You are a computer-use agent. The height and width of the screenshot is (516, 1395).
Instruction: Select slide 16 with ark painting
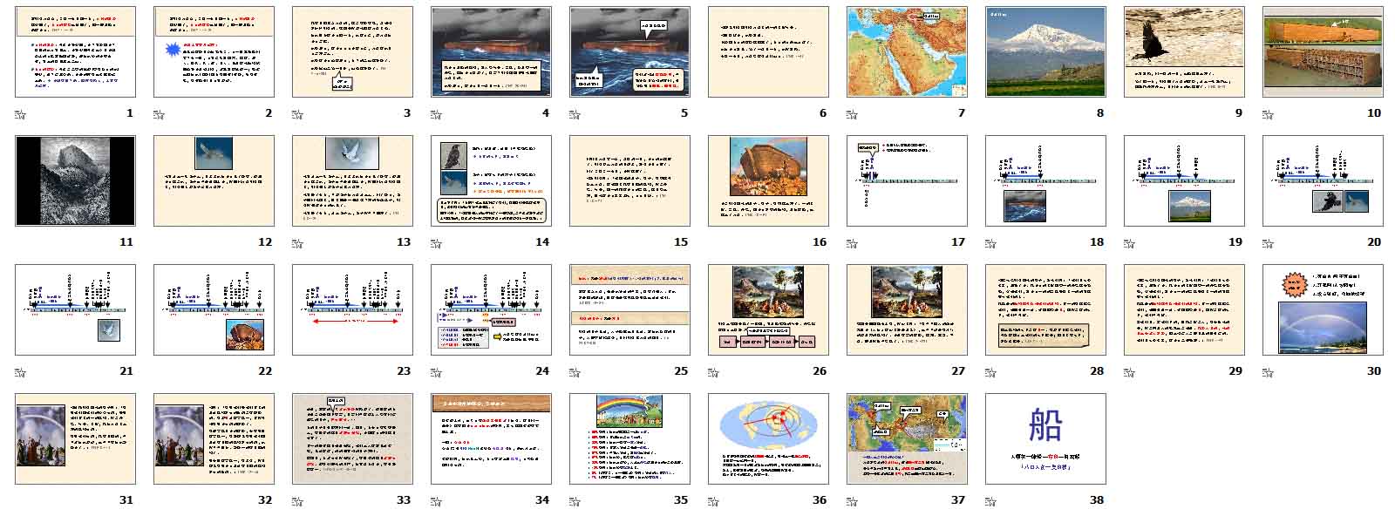click(x=768, y=180)
